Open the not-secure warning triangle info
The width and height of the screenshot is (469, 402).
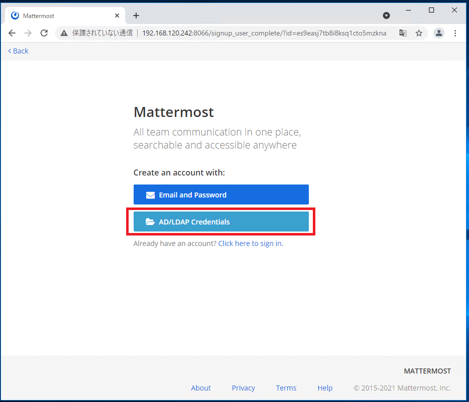click(x=64, y=33)
